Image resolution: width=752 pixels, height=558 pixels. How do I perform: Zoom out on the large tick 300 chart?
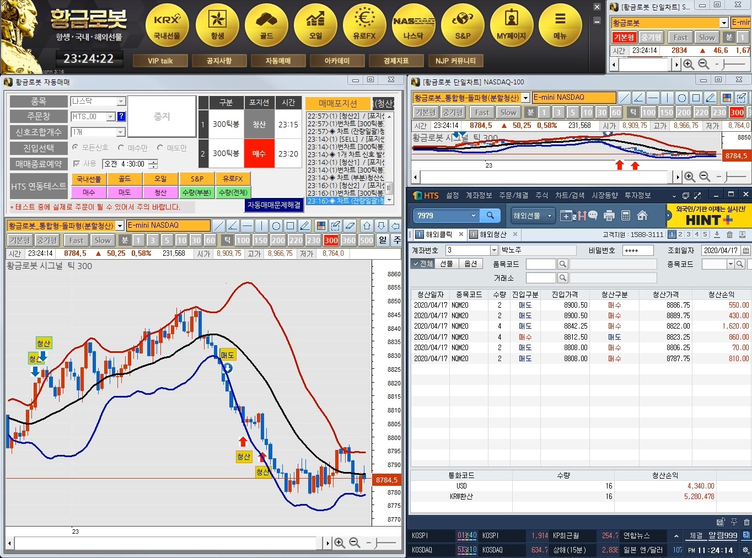click(x=355, y=543)
